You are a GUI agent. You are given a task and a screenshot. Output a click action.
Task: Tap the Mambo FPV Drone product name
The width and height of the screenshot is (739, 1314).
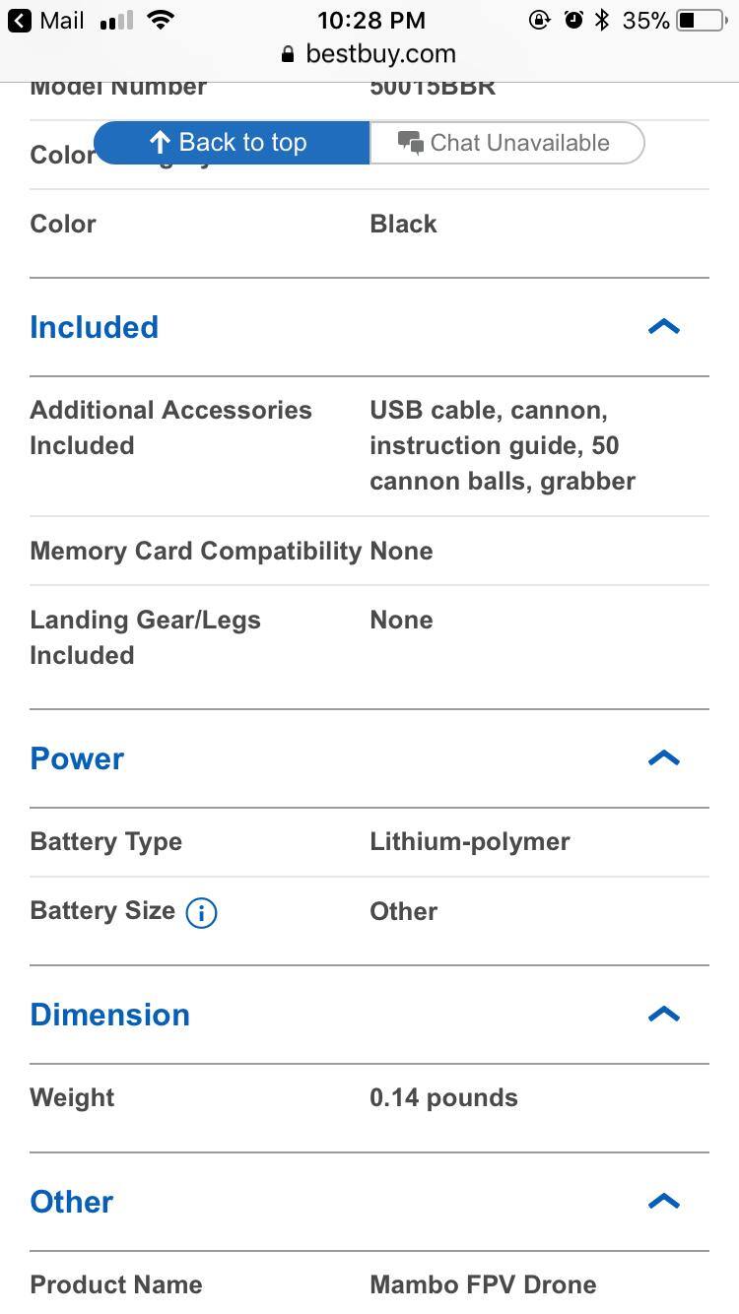(483, 1284)
